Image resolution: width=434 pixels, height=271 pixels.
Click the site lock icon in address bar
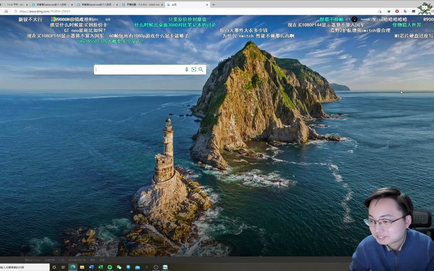pyautogui.click(x=16, y=11)
